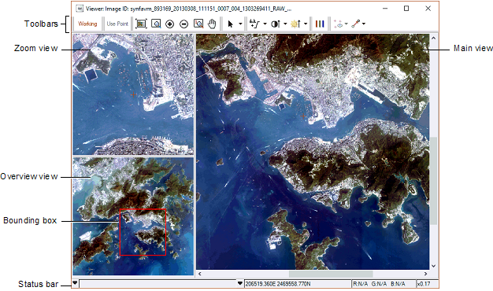Viewport: 493px width, 291px height.
Task: Select the zoom window magnifier icon
Action: tap(156, 24)
